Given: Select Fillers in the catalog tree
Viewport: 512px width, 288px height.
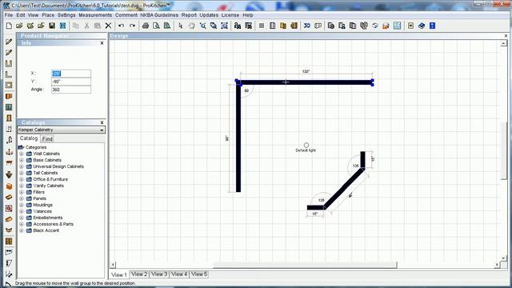Looking at the screenshot, I should pyautogui.click(x=39, y=192).
